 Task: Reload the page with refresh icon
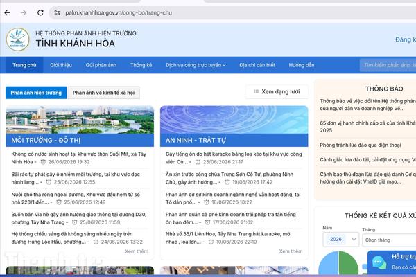[40, 12]
